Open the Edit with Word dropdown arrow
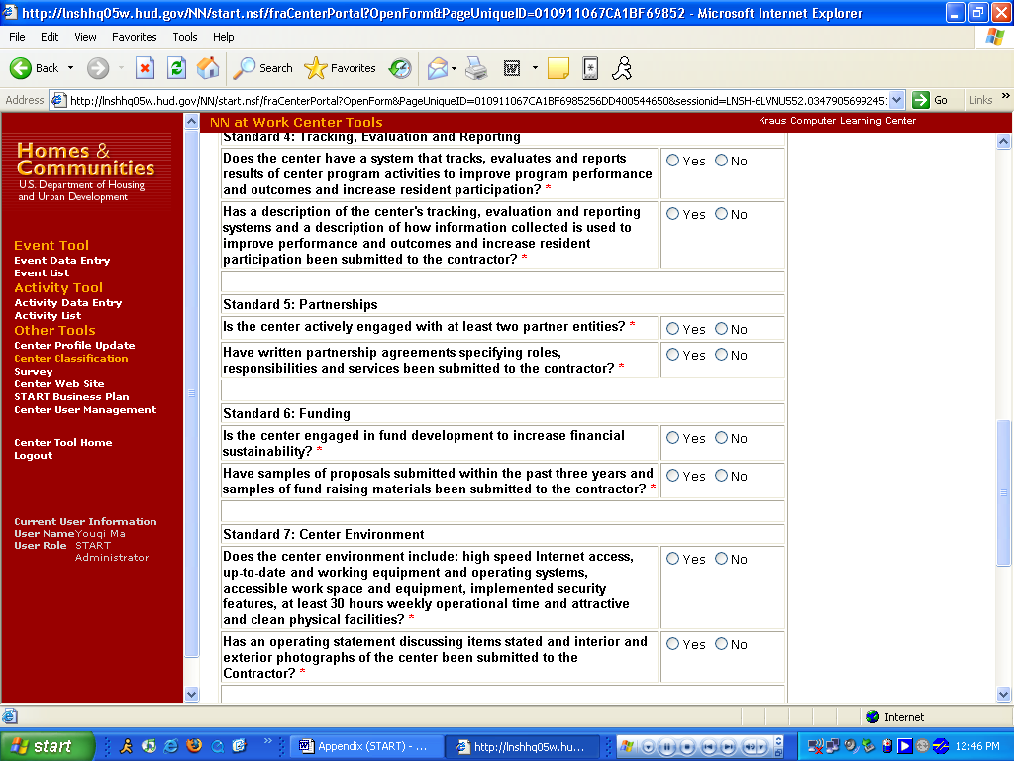 (535, 68)
